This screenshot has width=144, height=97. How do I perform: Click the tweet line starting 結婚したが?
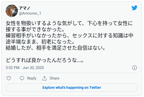[56, 48]
